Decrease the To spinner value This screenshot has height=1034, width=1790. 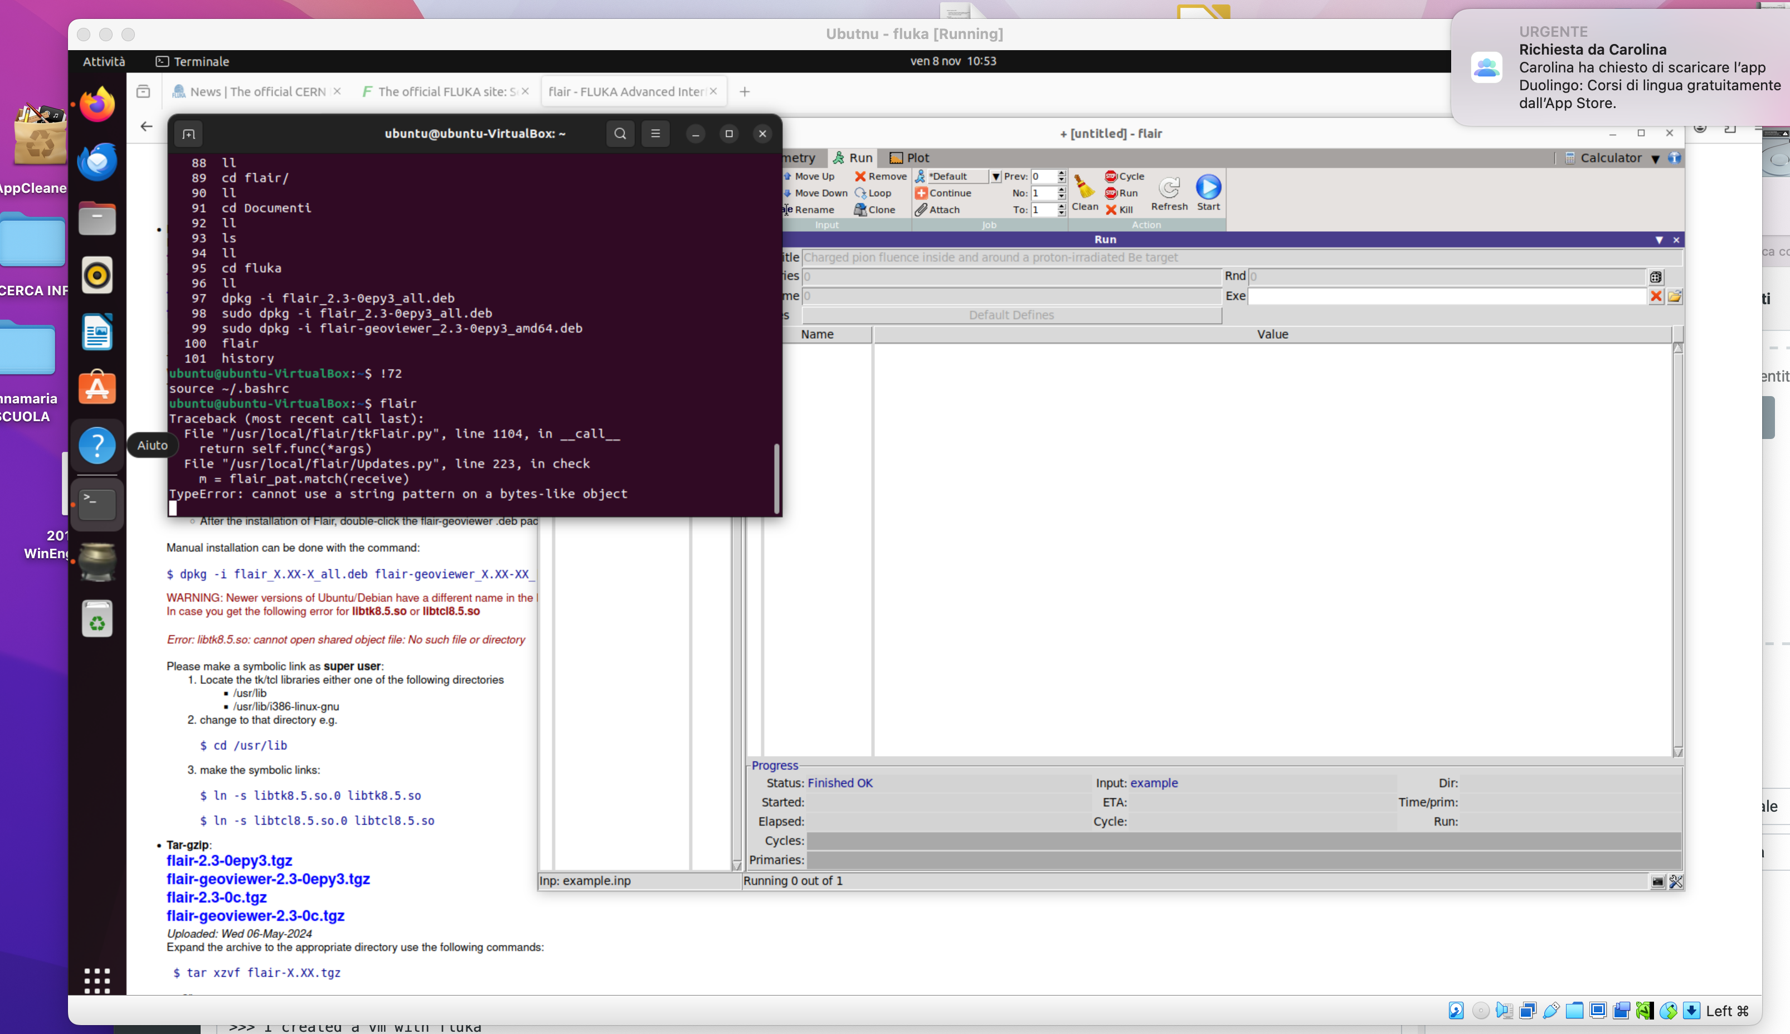(x=1061, y=213)
